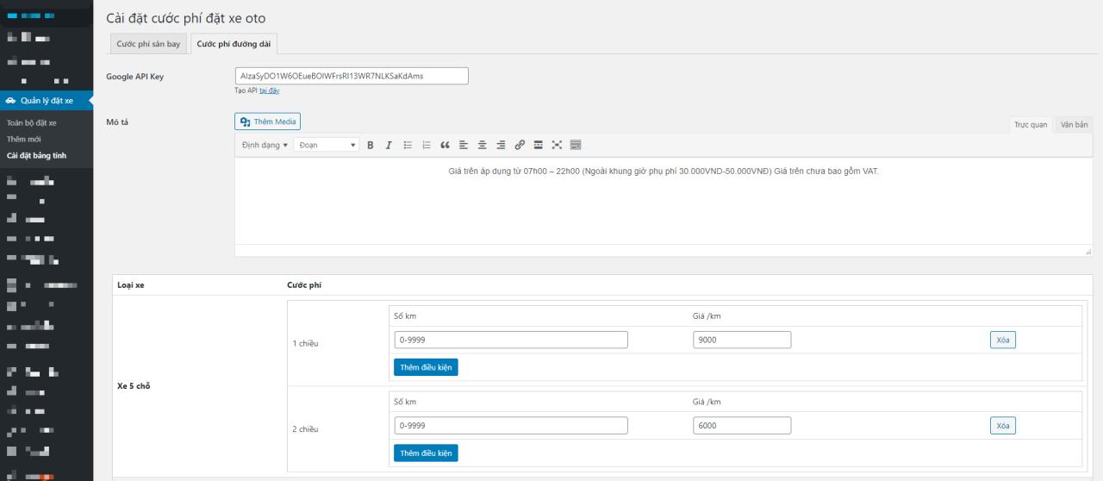Click the insert link icon
The width and height of the screenshot is (1103, 481).
520,145
